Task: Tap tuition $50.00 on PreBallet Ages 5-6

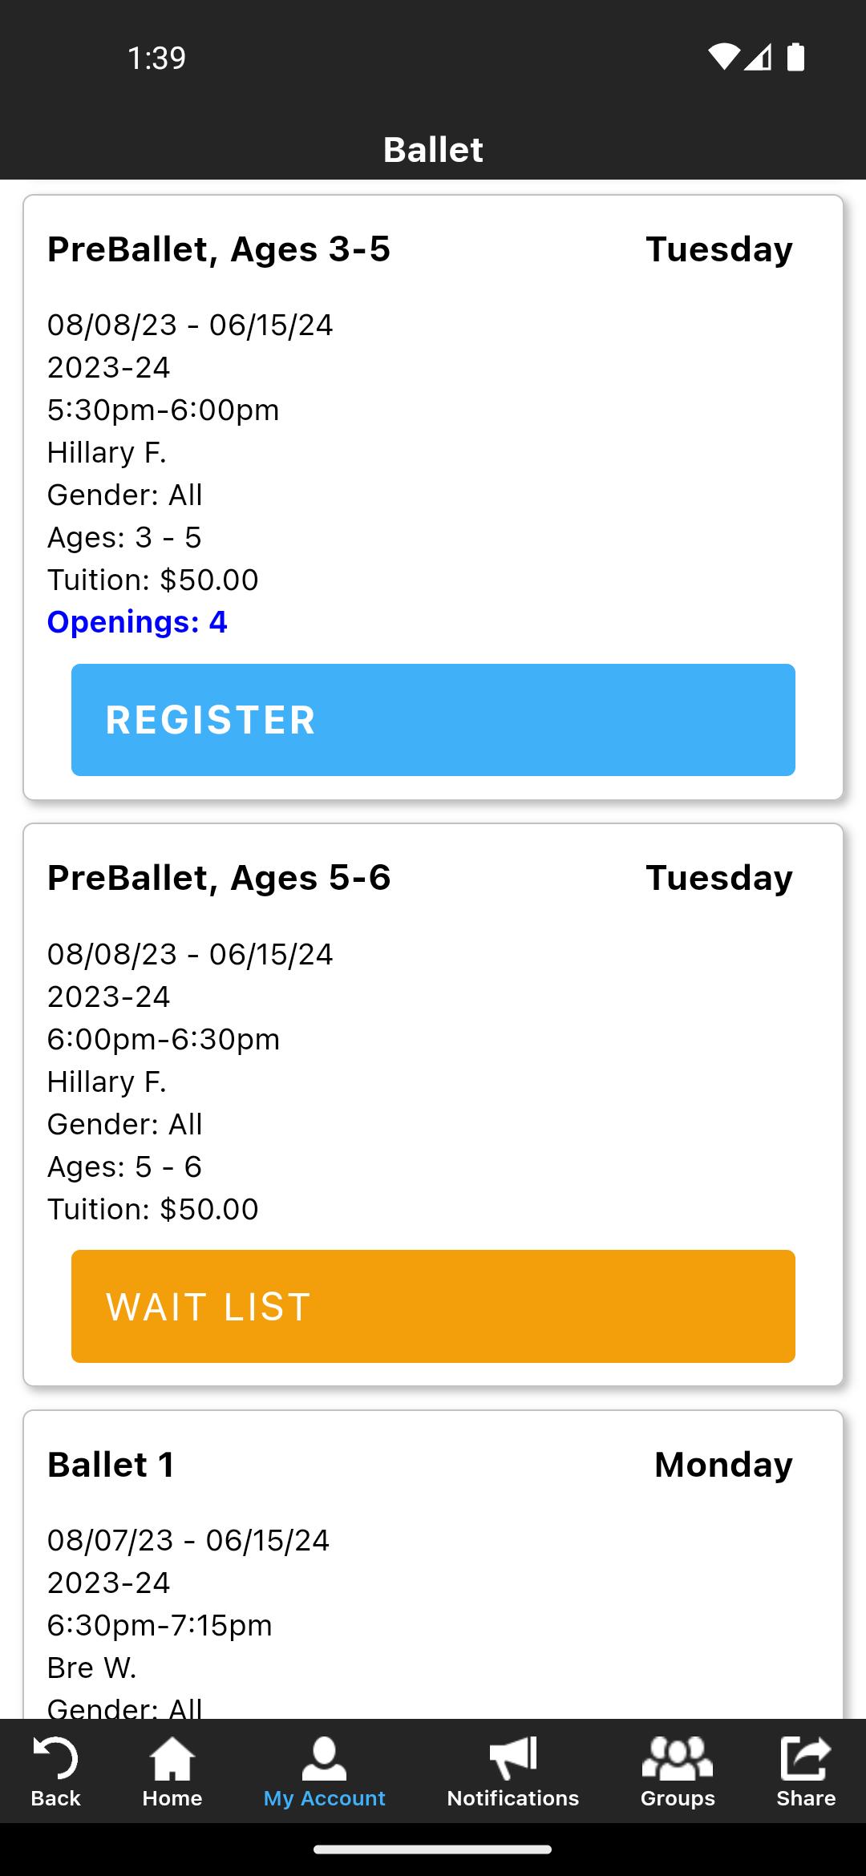Action: [x=153, y=1209]
